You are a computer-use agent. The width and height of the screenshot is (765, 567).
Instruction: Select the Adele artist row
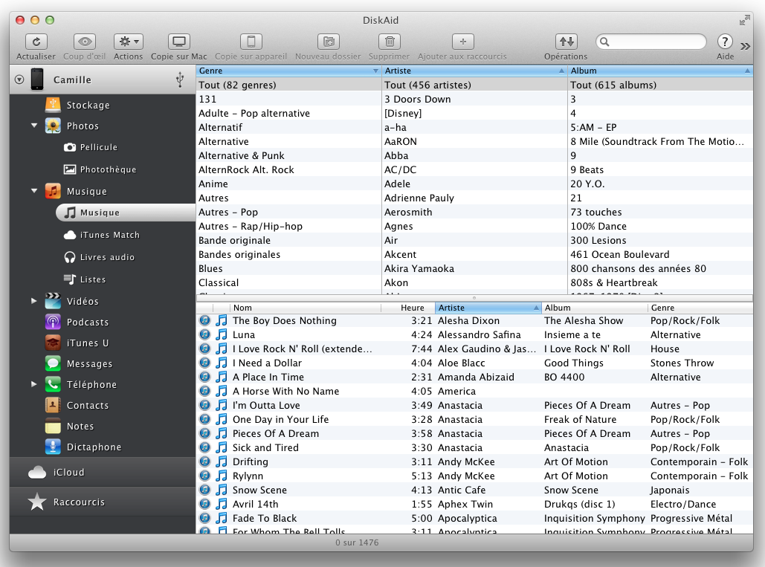coord(474,184)
